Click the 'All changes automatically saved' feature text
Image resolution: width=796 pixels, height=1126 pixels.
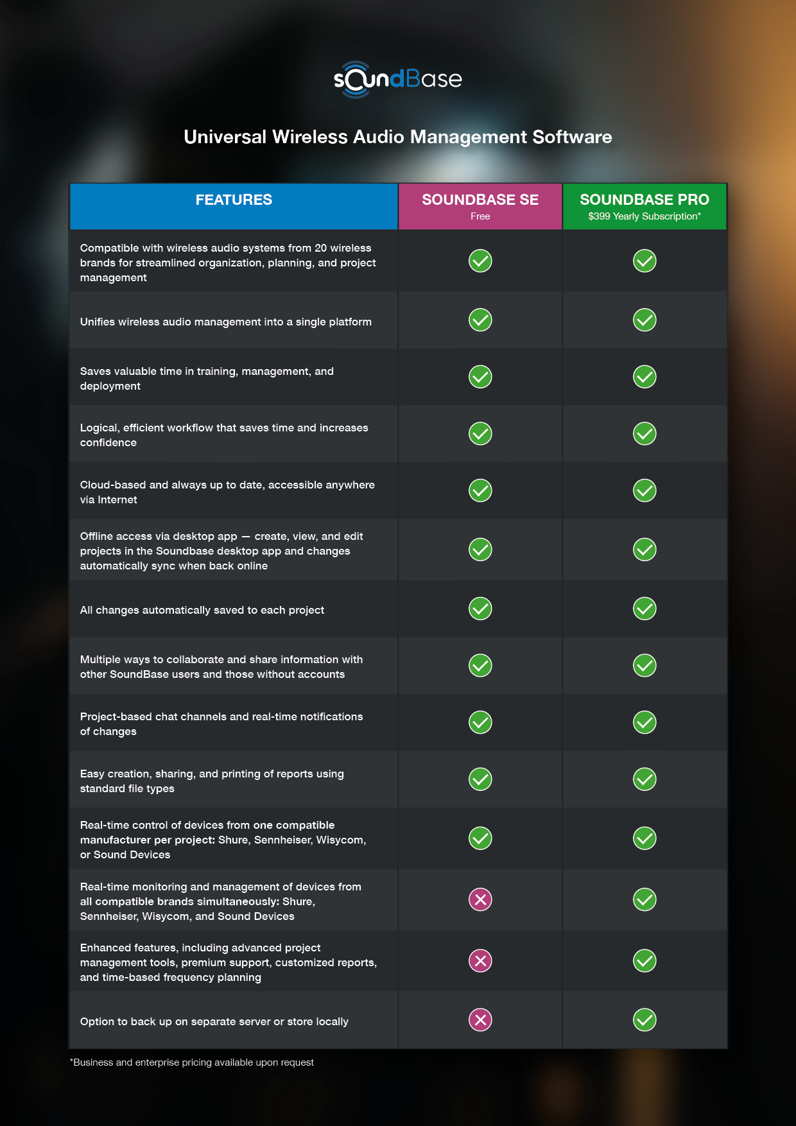coord(202,610)
